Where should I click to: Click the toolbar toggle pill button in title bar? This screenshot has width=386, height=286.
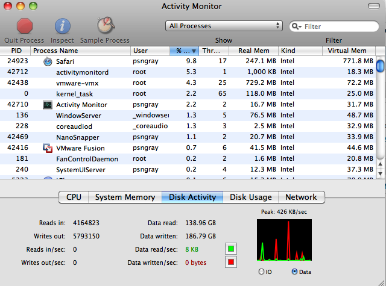pyautogui.click(x=374, y=6)
